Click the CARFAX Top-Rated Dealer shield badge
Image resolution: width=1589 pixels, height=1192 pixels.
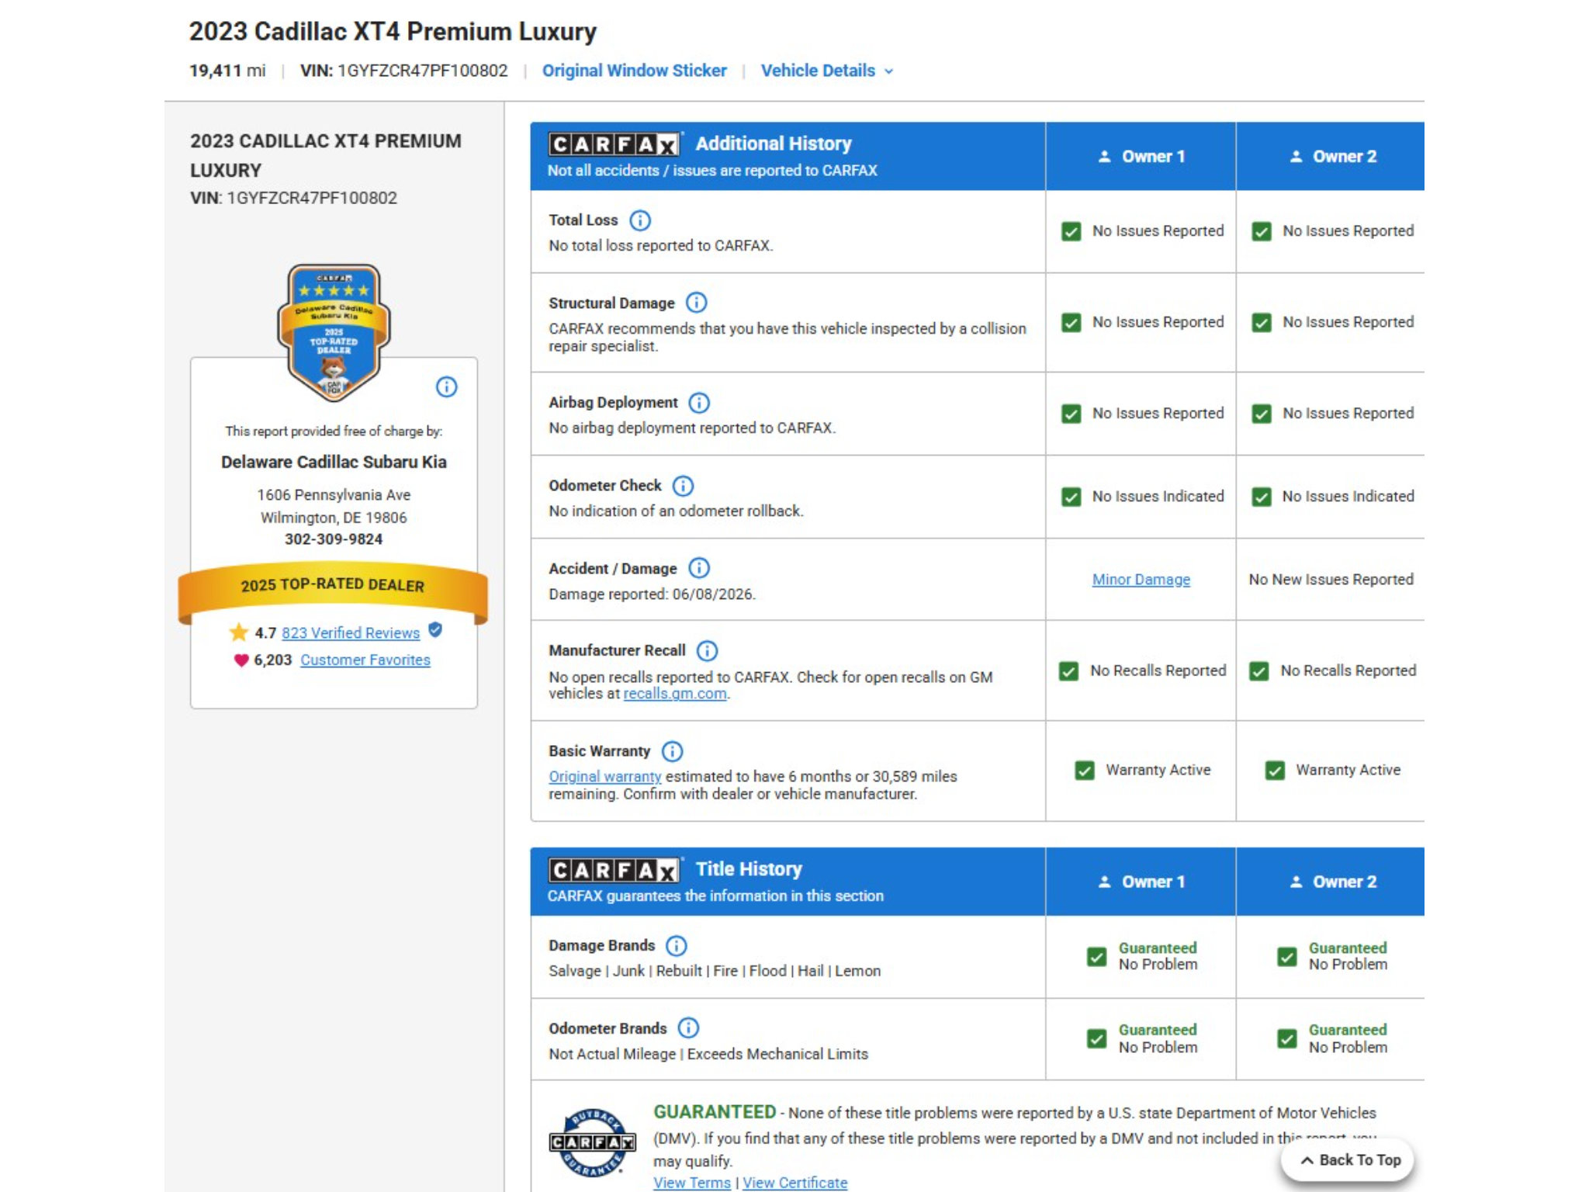click(334, 332)
